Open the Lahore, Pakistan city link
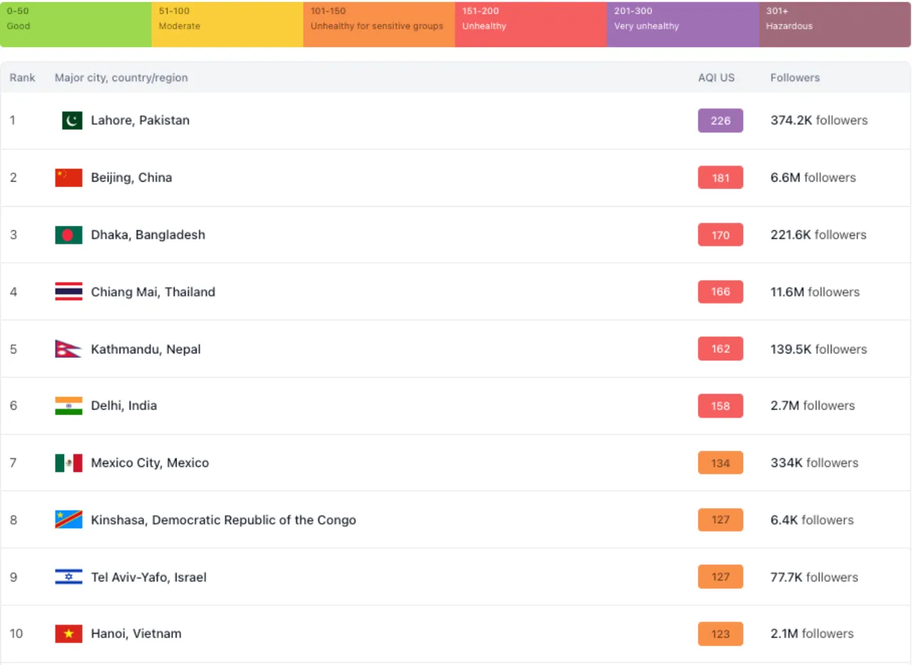Screen dimensions: 912x665 tap(140, 120)
